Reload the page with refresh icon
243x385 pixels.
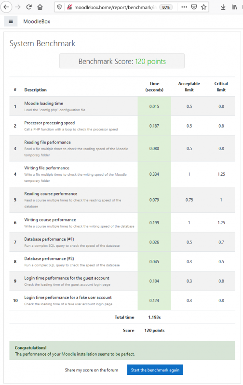(x=29, y=7)
